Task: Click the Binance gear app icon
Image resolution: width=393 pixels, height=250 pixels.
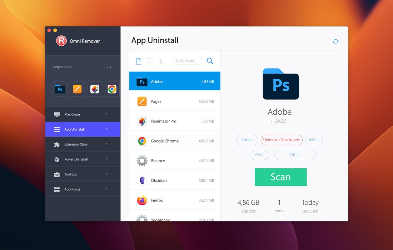Action: point(142,161)
